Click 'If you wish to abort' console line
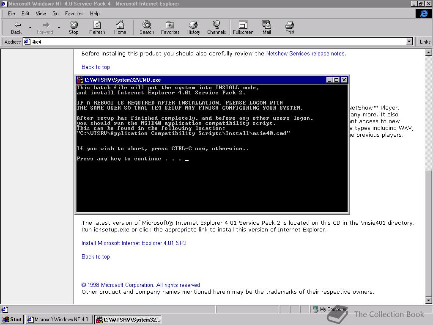 coord(163,149)
